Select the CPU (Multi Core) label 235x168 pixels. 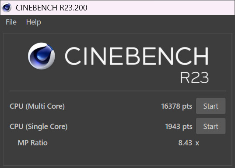37,106
